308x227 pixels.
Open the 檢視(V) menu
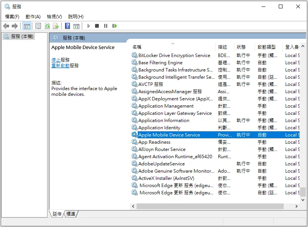(x=54, y=17)
